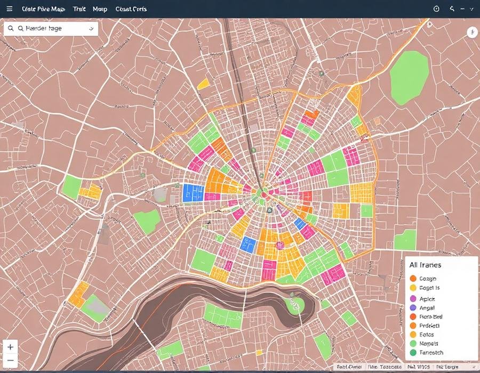
Task: Click the Fiora Bed legend label
Action: (x=431, y=317)
